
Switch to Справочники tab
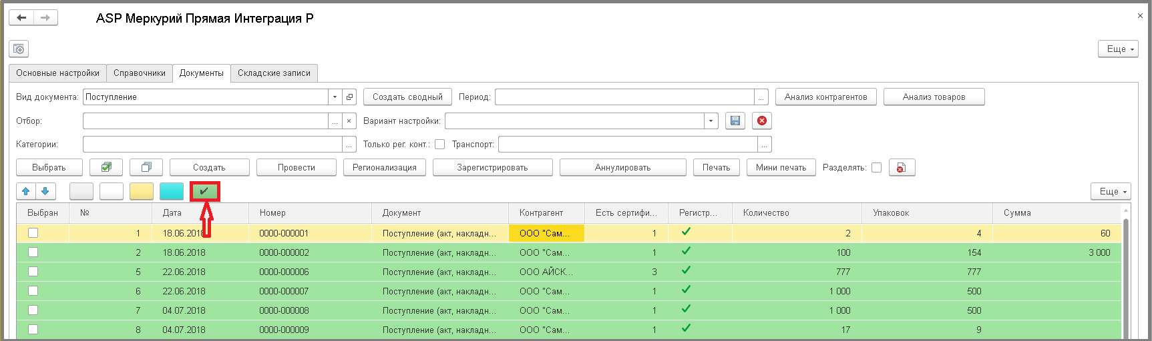(140, 73)
